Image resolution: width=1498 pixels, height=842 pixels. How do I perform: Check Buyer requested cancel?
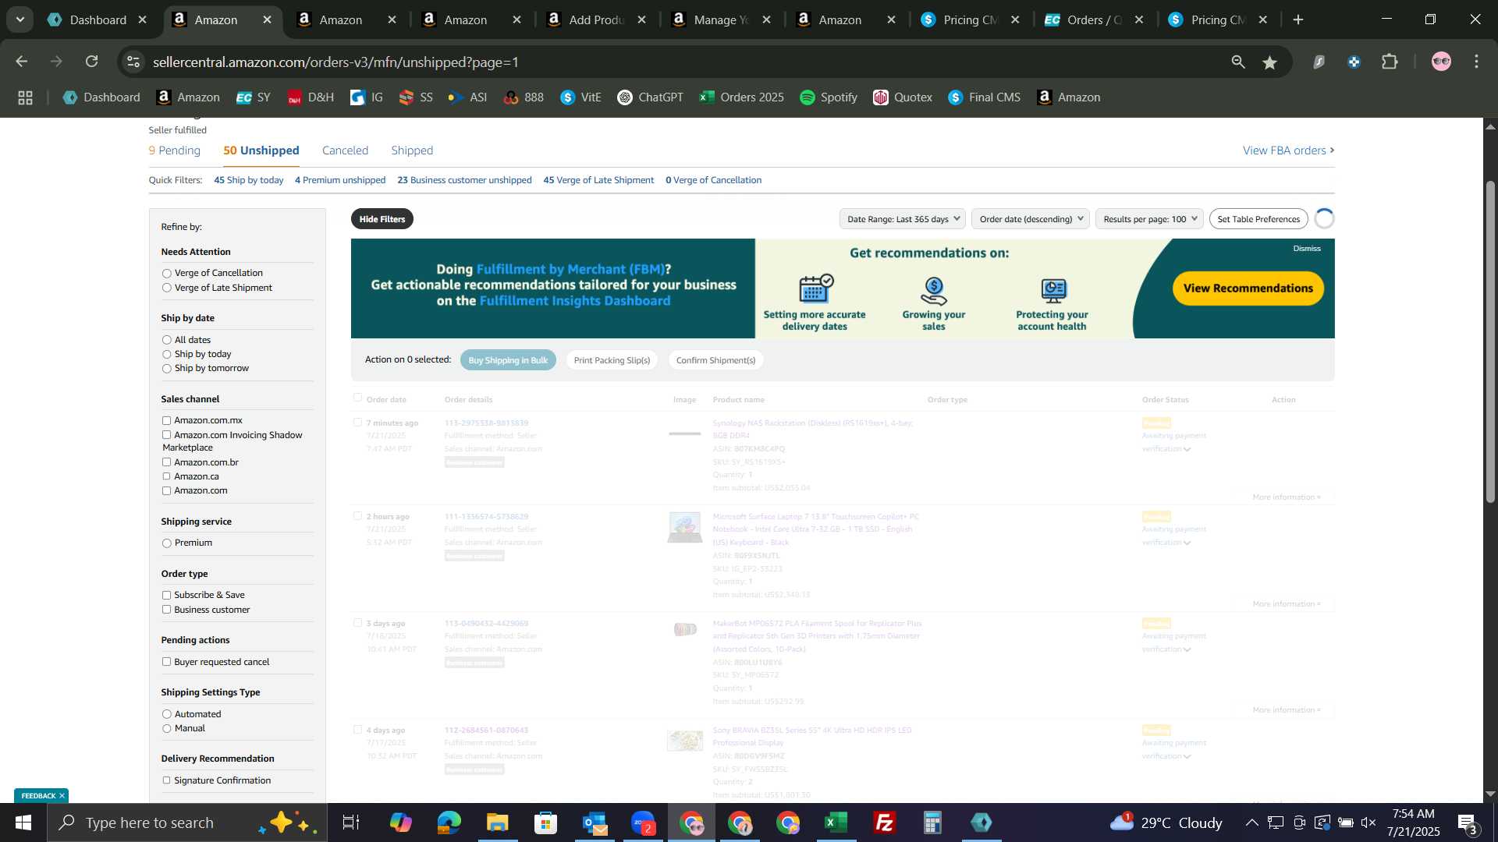coord(166,662)
